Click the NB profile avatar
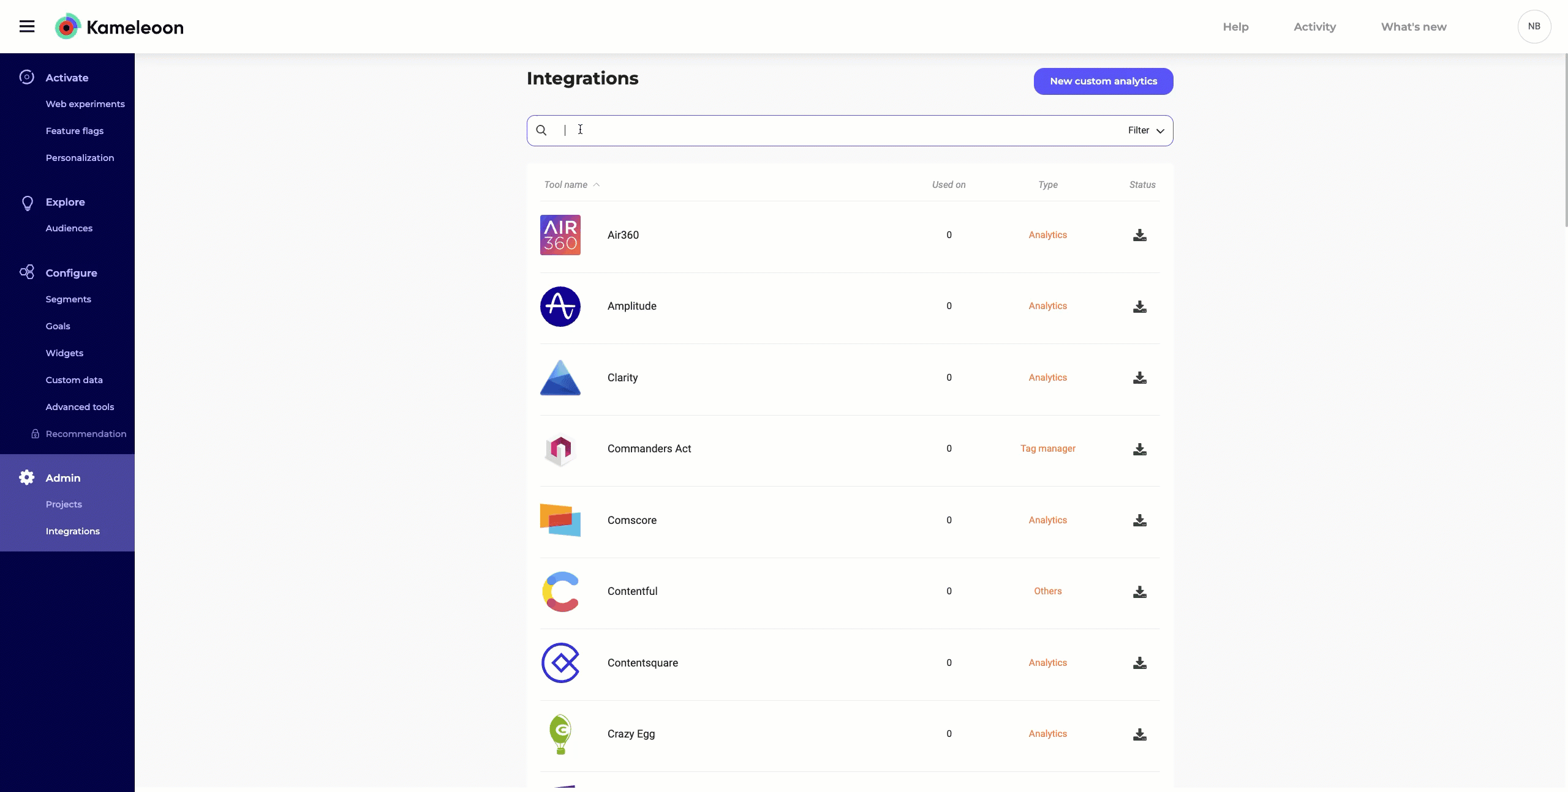 [x=1534, y=26]
